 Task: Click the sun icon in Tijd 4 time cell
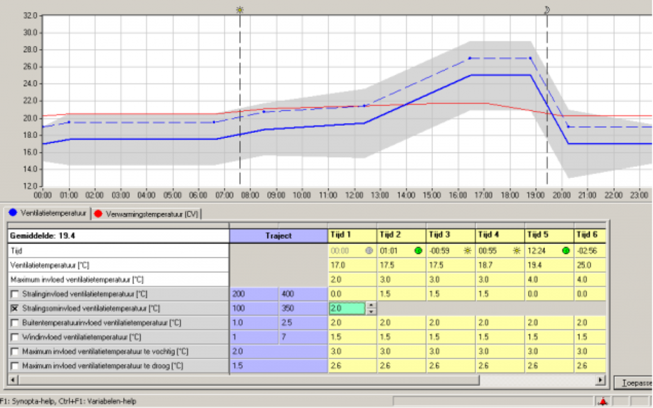click(517, 251)
